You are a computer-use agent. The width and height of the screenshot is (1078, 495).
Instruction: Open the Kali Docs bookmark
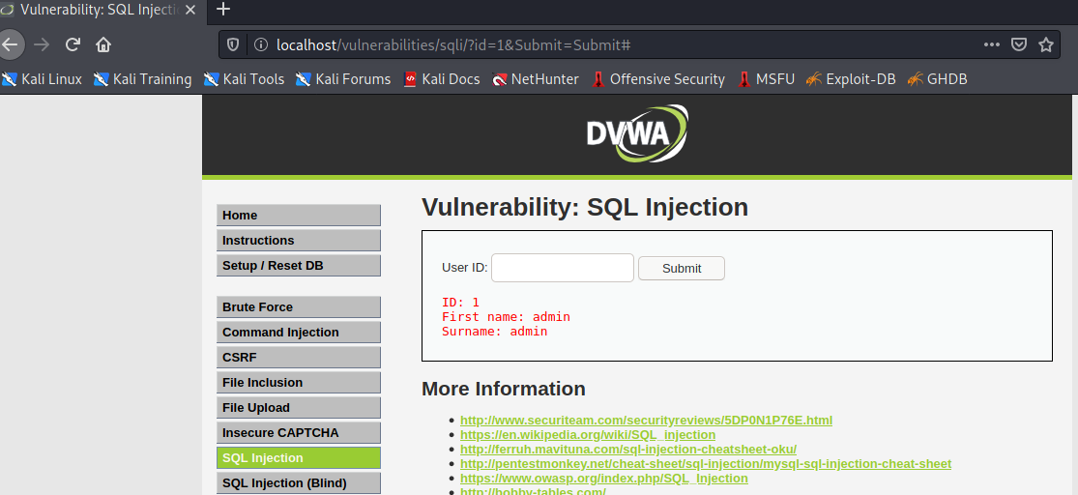[442, 79]
